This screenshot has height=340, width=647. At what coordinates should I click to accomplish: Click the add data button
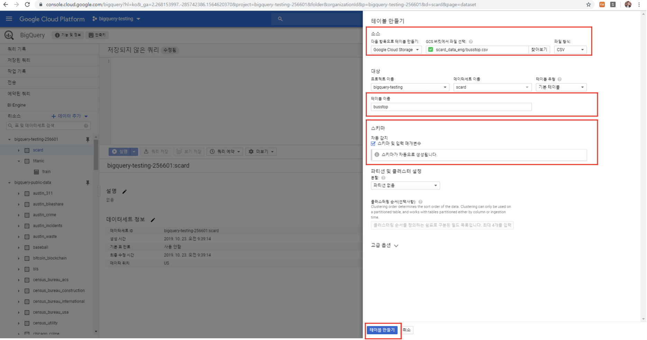(x=70, y=116)
